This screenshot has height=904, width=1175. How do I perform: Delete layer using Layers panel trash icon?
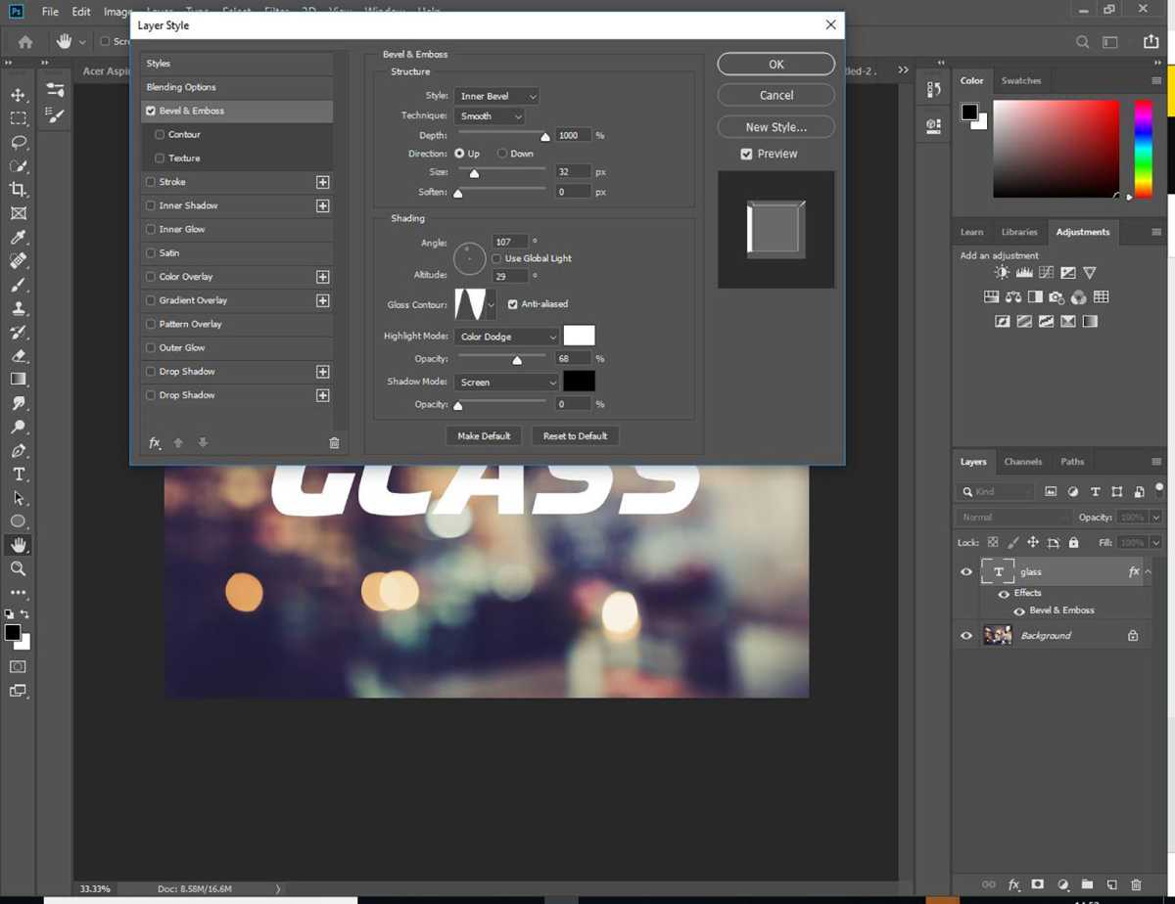coord(1137,884)
